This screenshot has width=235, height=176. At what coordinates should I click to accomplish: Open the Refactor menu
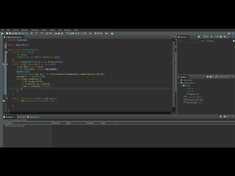[x=25, y=30]
